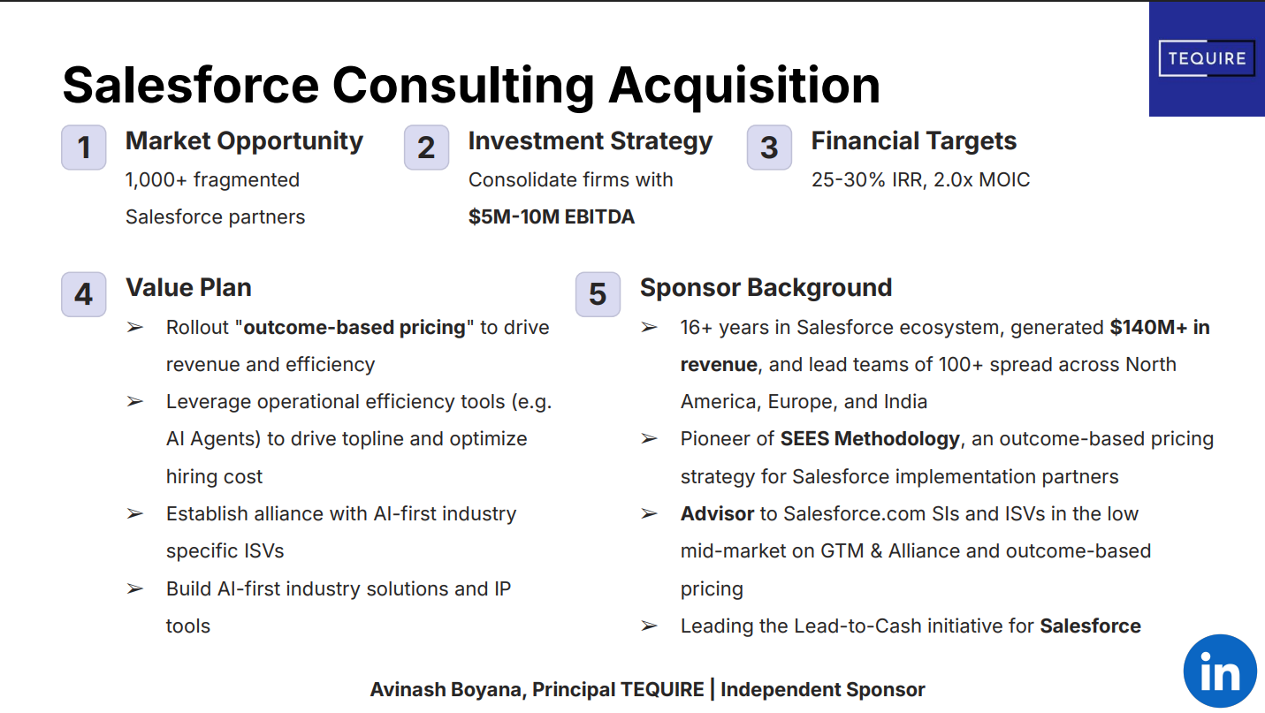1265x713 pixels.
Task: Click the bold "SEES Methodology" text
Action: pos(870,439)
